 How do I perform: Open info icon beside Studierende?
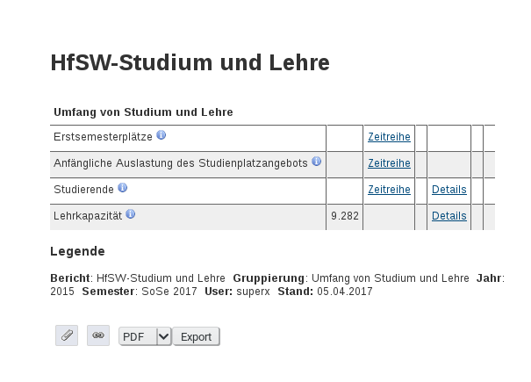point(123,188)
